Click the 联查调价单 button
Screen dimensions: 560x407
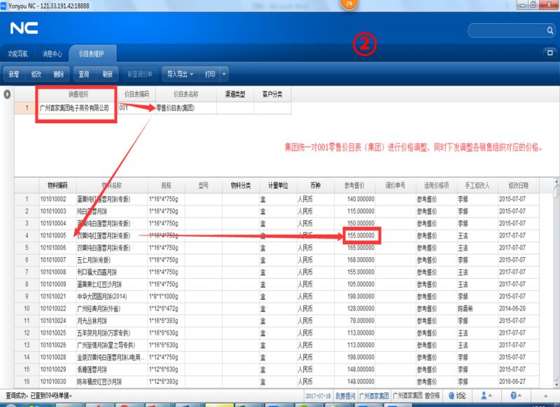click(x=139, y=74)
